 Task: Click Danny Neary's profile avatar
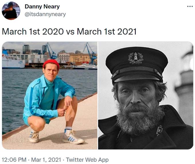click(11, 11)
